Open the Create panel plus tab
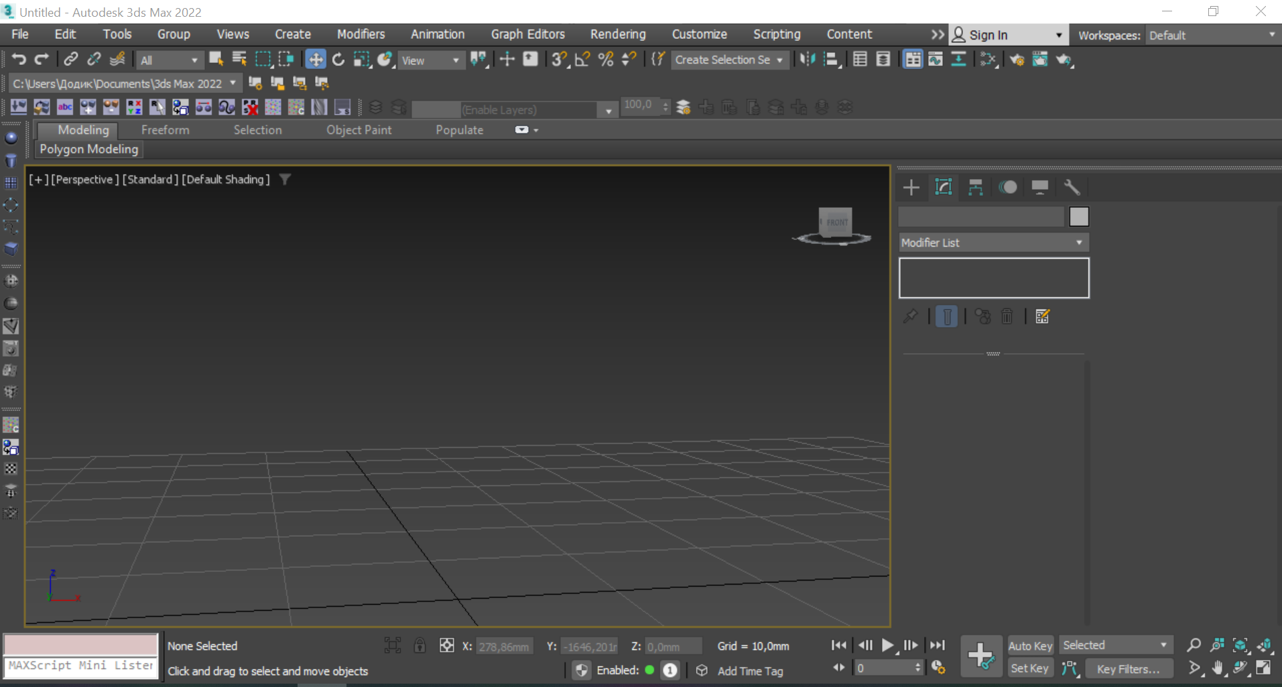 [x=911, y=188]
